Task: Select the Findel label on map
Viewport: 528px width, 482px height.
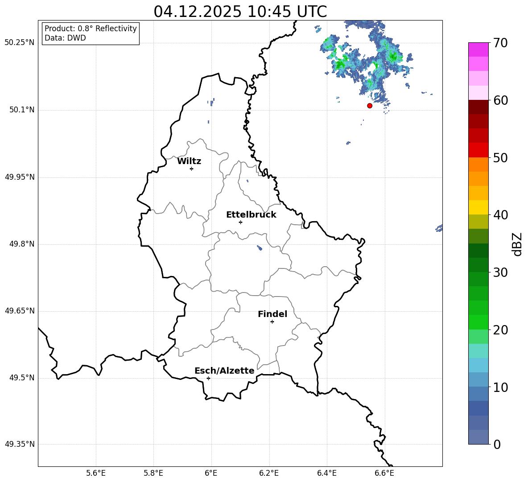Action: pos(272,314)
